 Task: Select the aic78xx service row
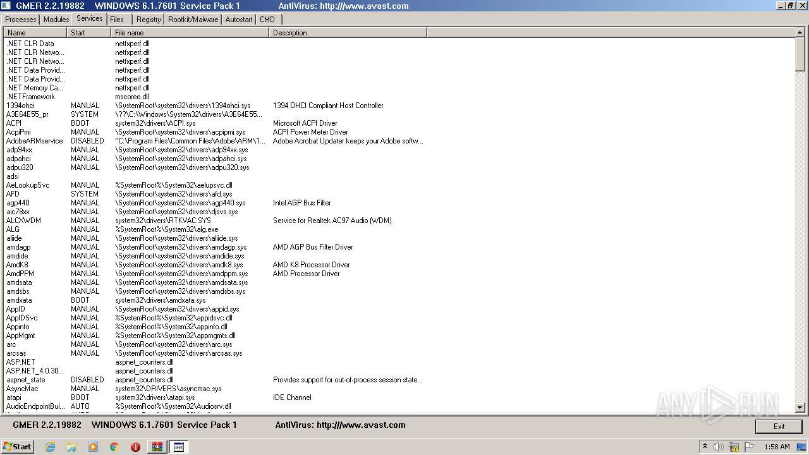215,212
